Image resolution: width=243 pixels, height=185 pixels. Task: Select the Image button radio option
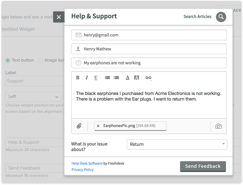tap(41, 60)
